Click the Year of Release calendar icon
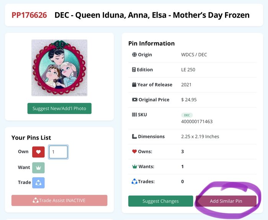The width and height of the screenshot is (268, 220). [x=134, y=85]
